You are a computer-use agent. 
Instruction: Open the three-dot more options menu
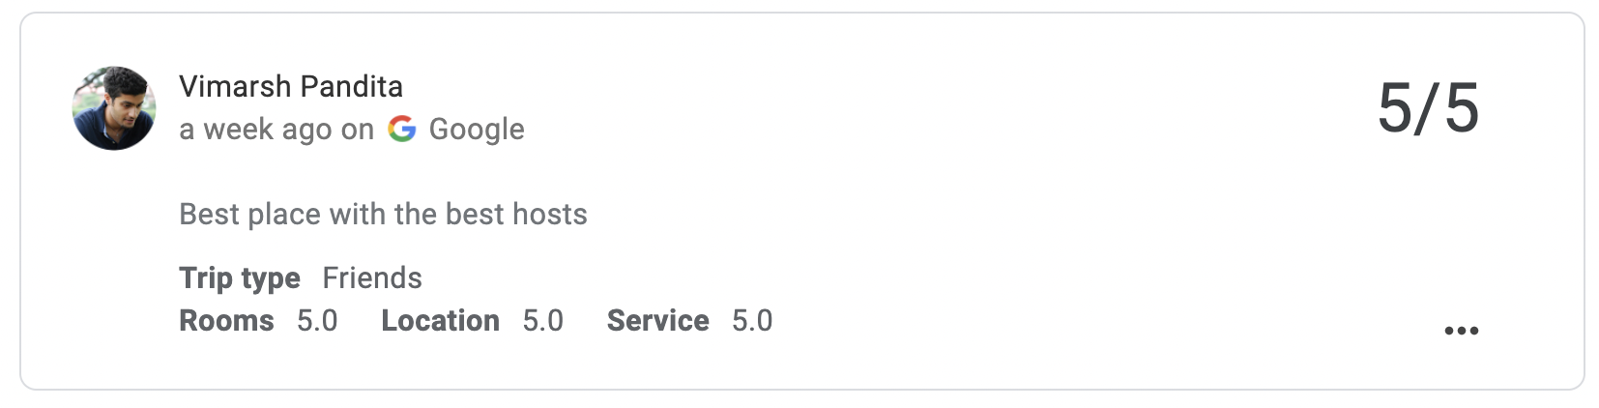(1461, 331)
